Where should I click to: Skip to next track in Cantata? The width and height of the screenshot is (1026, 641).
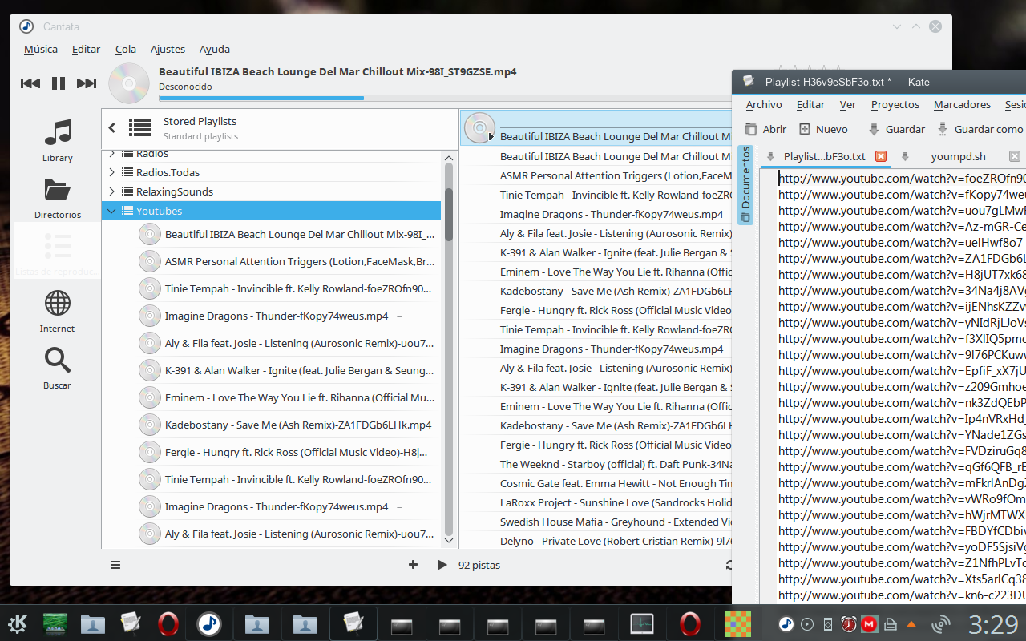point(87,83)
